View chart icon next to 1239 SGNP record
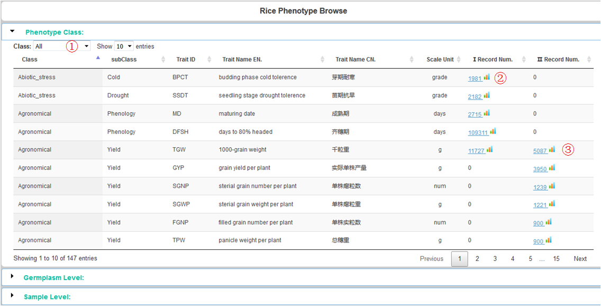 tap(552, 186)
